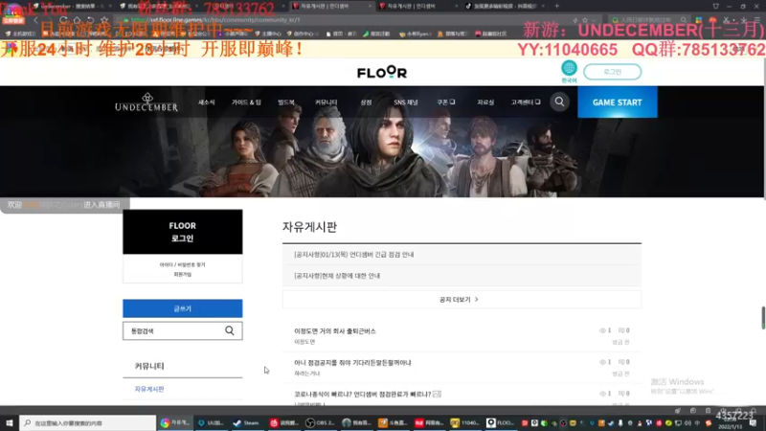Image resolution: width=766 pixels, height=431 pixels.
Task: Open the SNS 채널 menu
Action: coord(405,102)
